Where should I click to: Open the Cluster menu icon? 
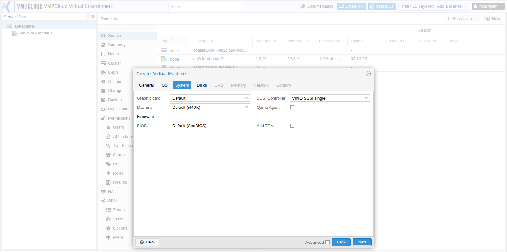[x=103, y=63]
